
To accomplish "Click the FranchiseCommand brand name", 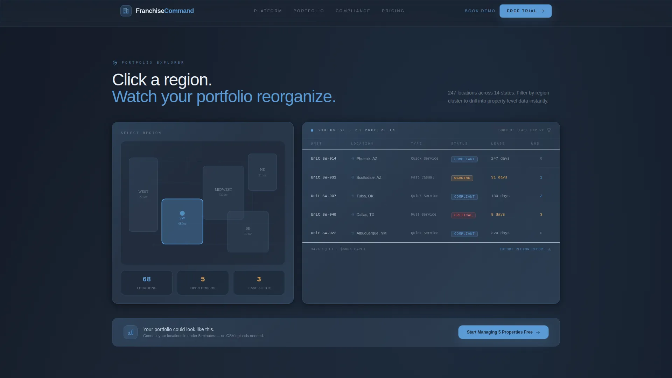I will 165,11.
